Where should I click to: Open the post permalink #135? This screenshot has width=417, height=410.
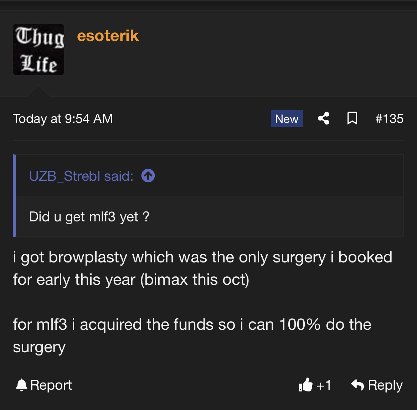pos(389,119)
